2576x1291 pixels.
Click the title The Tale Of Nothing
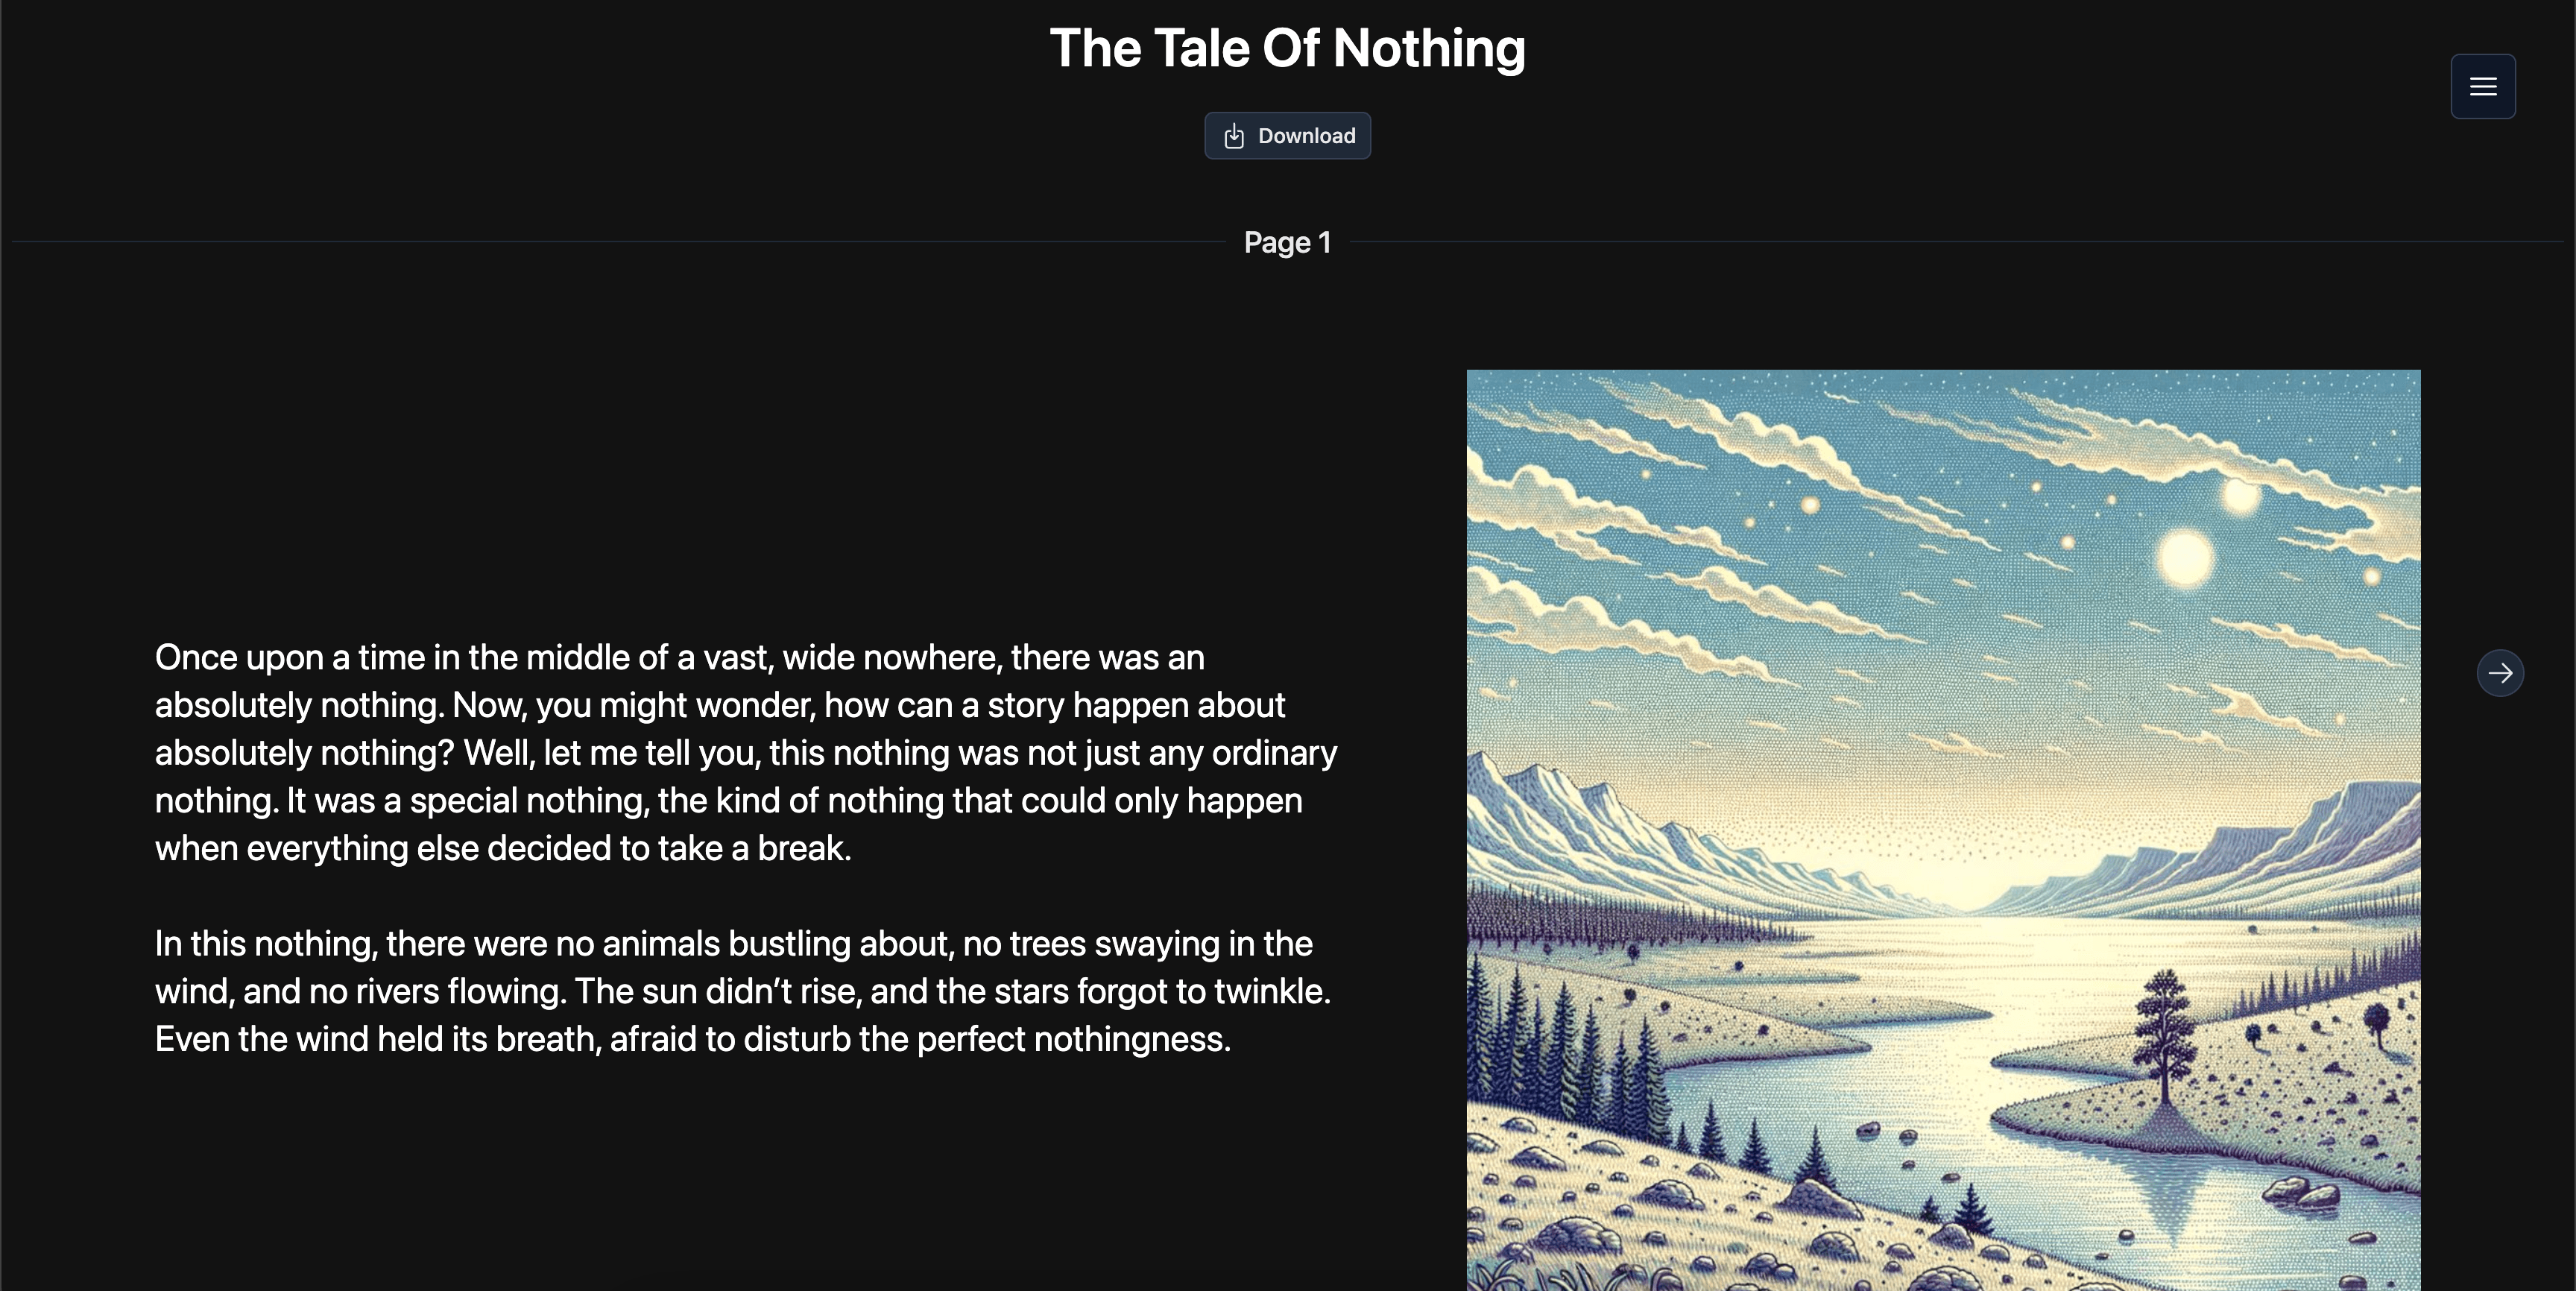(x=1287, y=48)
